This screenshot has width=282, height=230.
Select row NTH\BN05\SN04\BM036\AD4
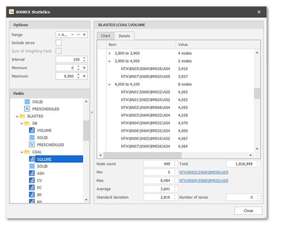click(x=145, y=69)
